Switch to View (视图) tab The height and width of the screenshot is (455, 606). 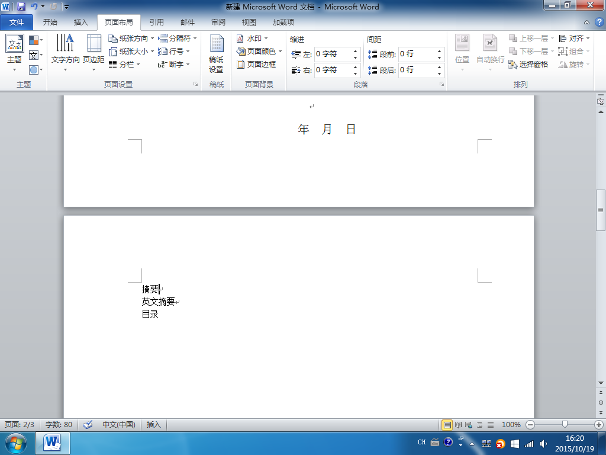pos(249,23)
